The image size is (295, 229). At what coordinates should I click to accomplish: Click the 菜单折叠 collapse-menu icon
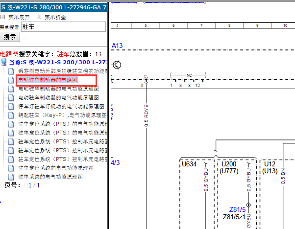39,17
